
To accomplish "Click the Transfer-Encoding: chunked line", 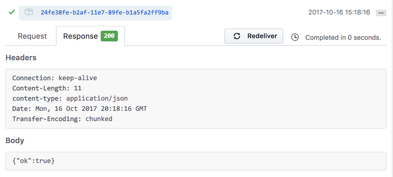I will (x=62, y=119).
